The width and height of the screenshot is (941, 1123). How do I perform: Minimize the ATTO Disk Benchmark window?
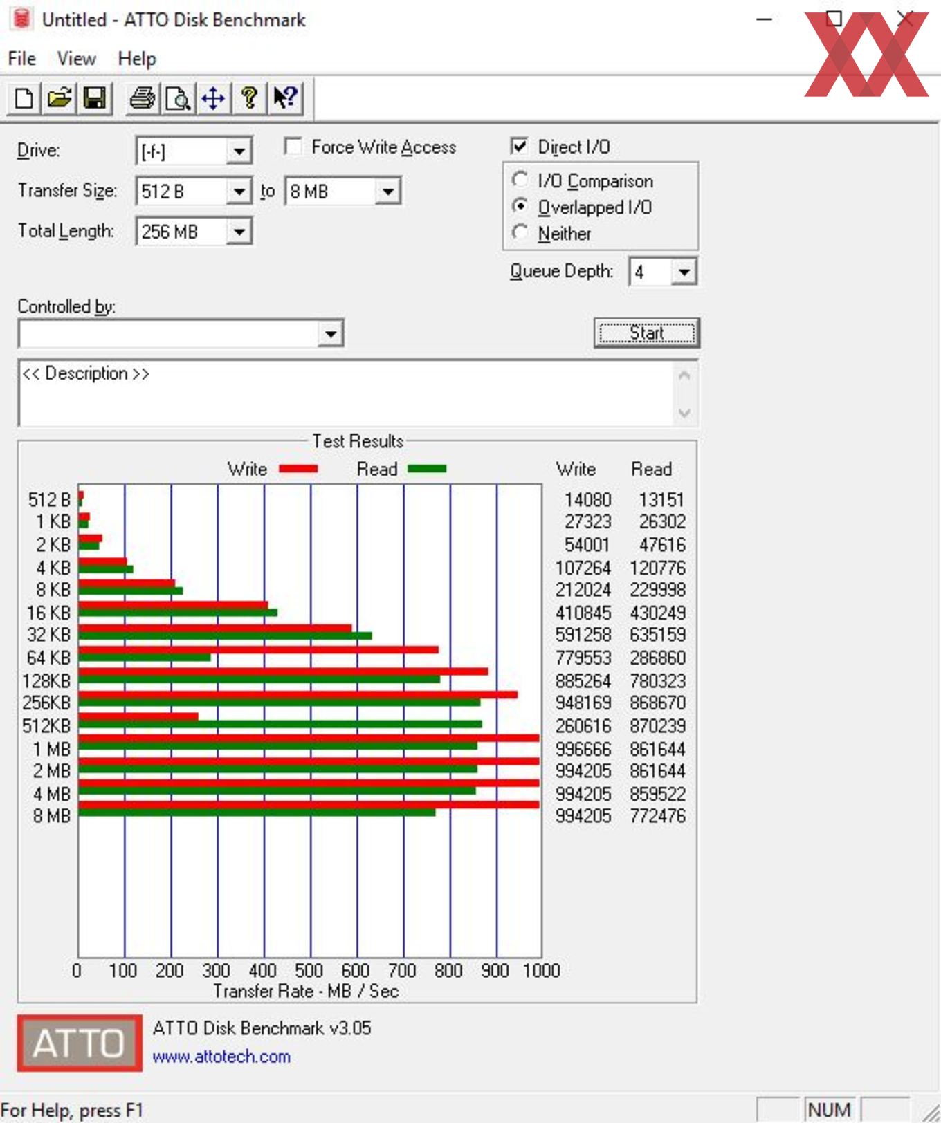coord(764,19)
